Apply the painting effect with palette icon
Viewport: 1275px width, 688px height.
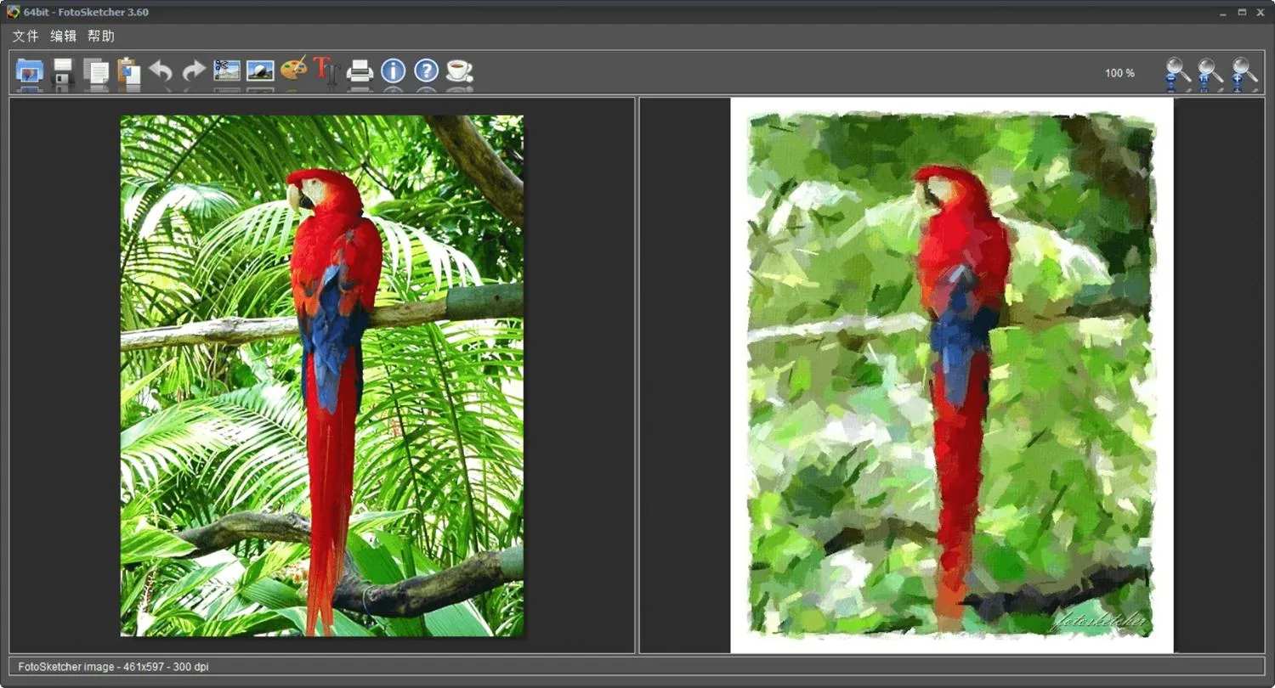[x=293, y=71]
